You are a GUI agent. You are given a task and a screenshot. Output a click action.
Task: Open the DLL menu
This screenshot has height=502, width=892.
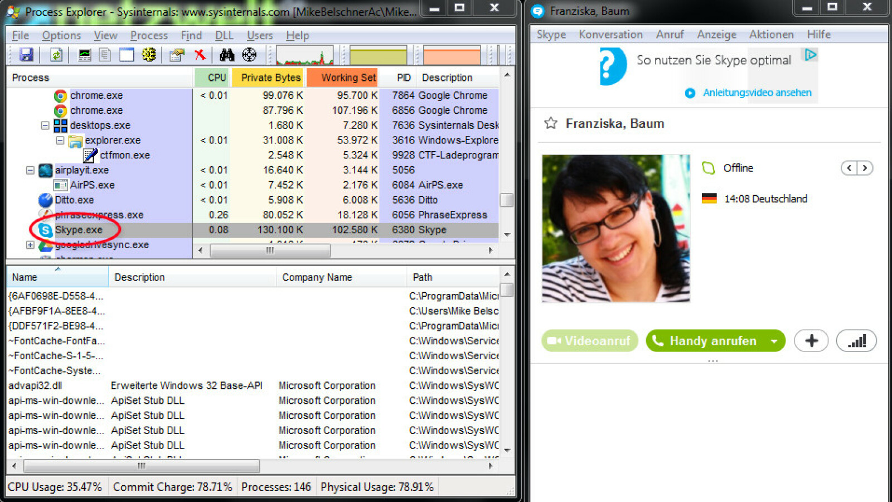point(224,35)
